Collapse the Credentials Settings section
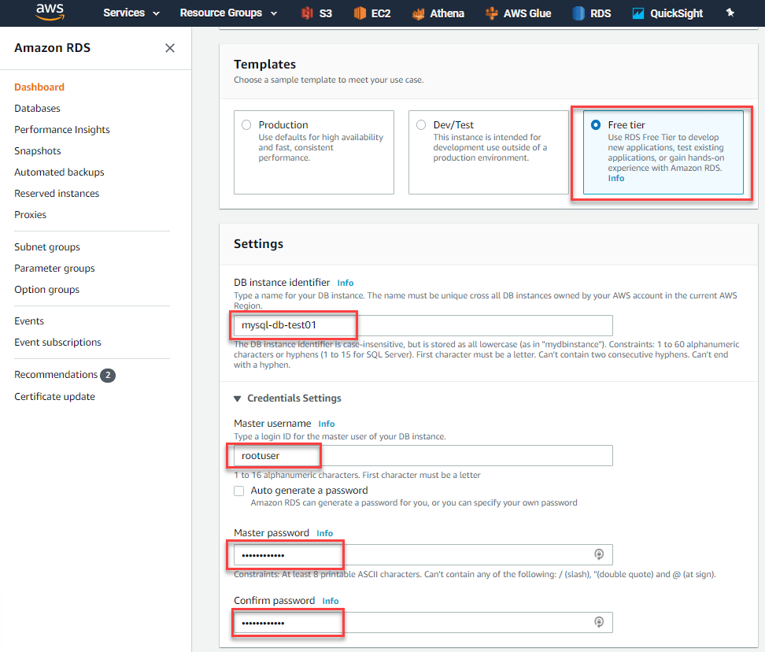This screenshot has height=652, width=765. point(238,398)
